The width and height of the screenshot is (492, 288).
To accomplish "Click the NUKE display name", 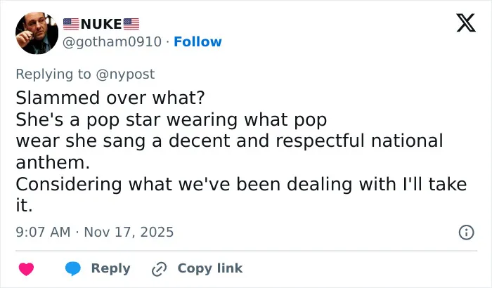I will click(x=101, y=24).
